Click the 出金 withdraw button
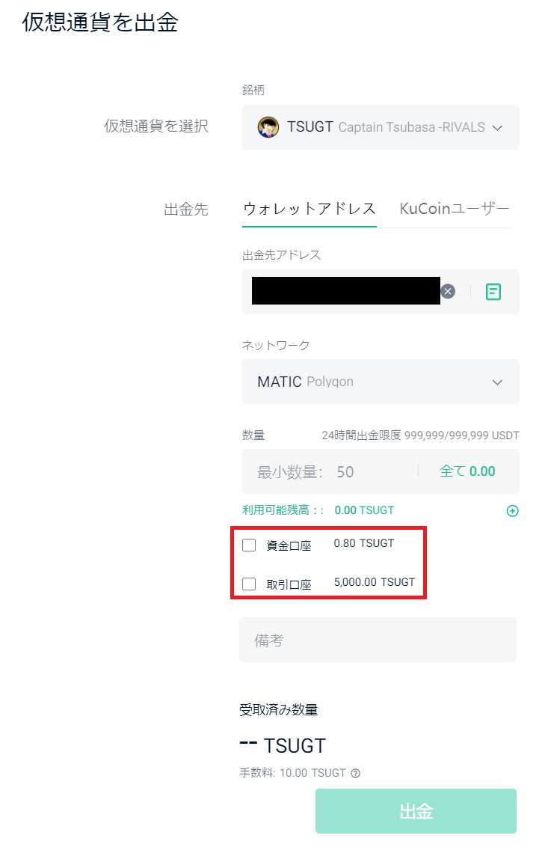The width and height of the screenshot is (542, 850). pos(415,810)
